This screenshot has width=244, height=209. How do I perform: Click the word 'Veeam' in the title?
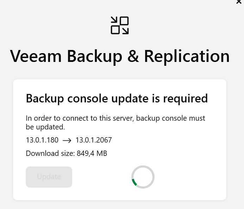(x=35, y=56)
